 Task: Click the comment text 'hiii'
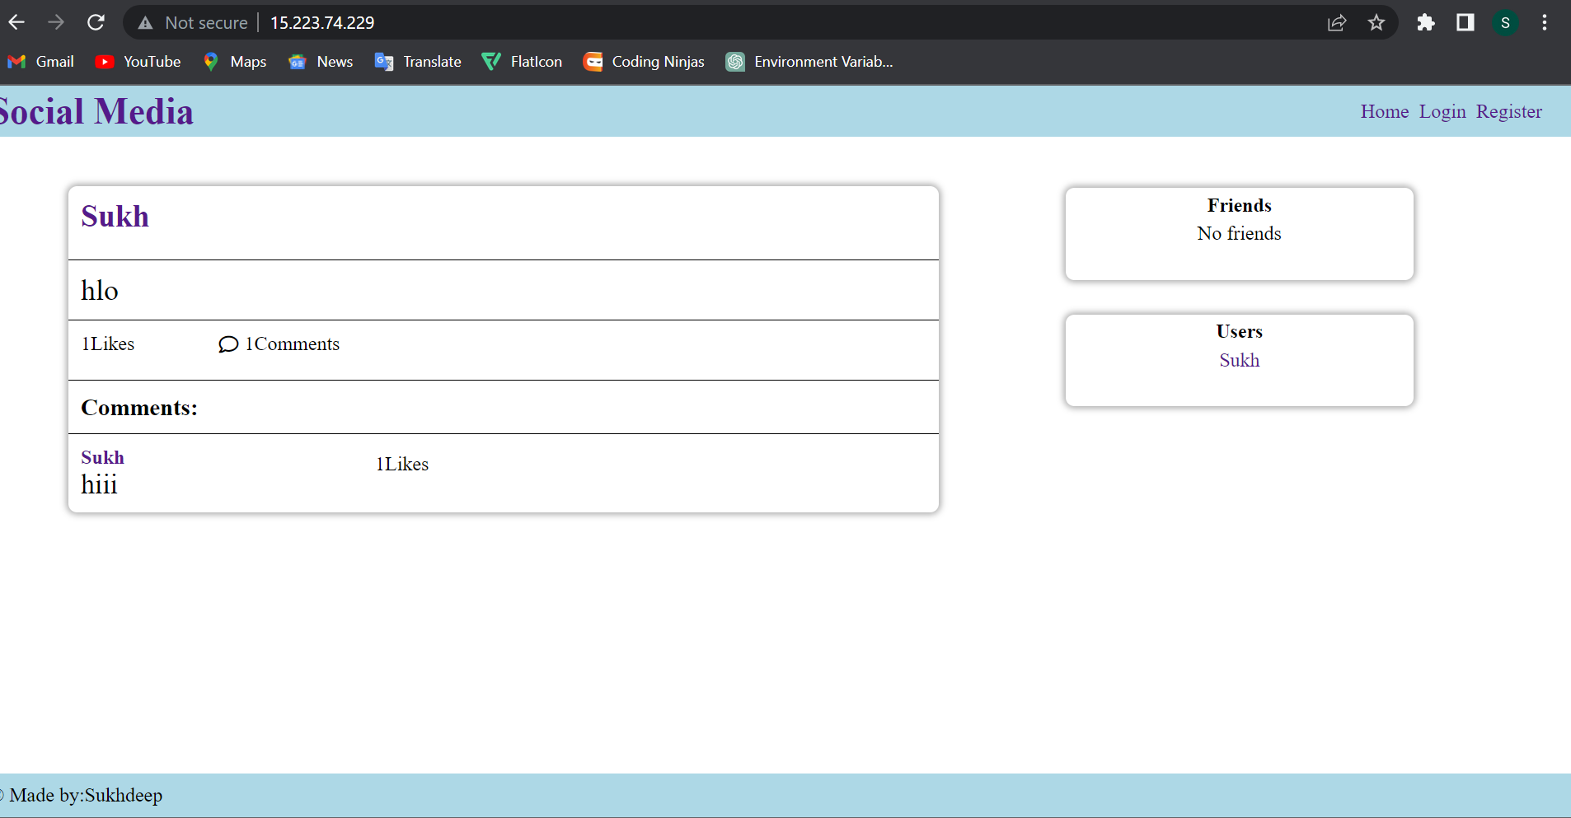99,484
